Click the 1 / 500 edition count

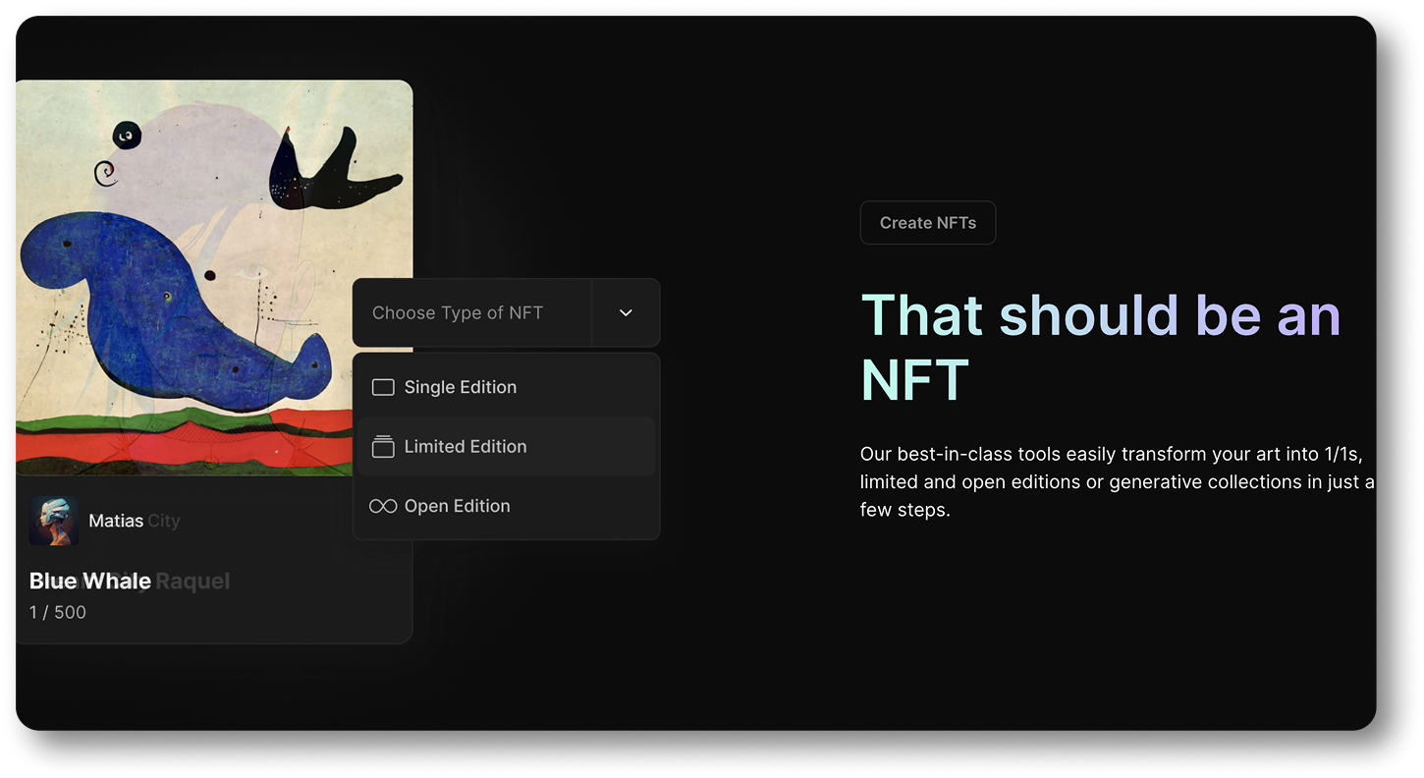click(x=58, y=612)
